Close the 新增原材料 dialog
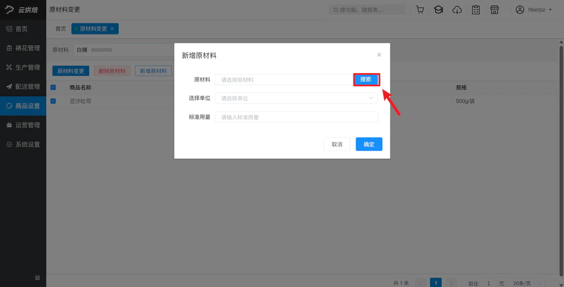 [379, 55]
